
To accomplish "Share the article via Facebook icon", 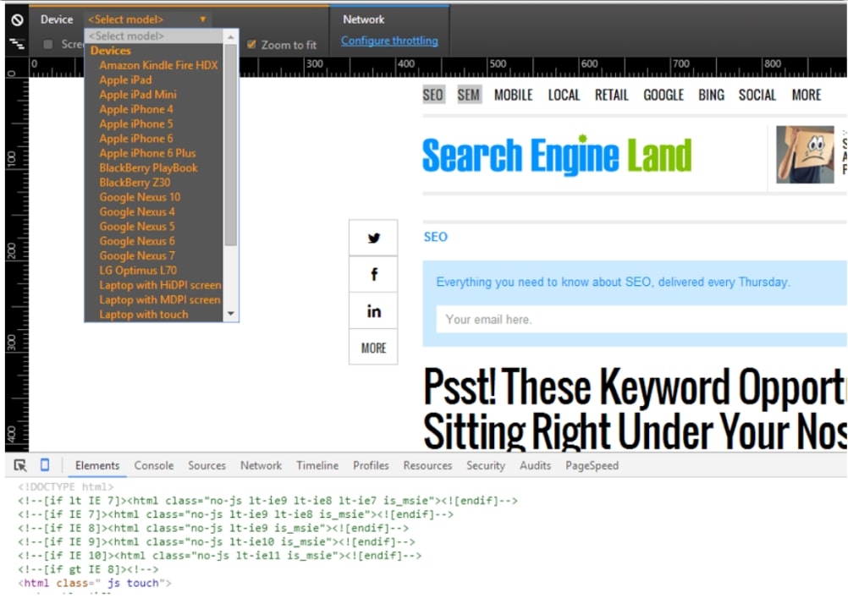I will coord(373,275).
